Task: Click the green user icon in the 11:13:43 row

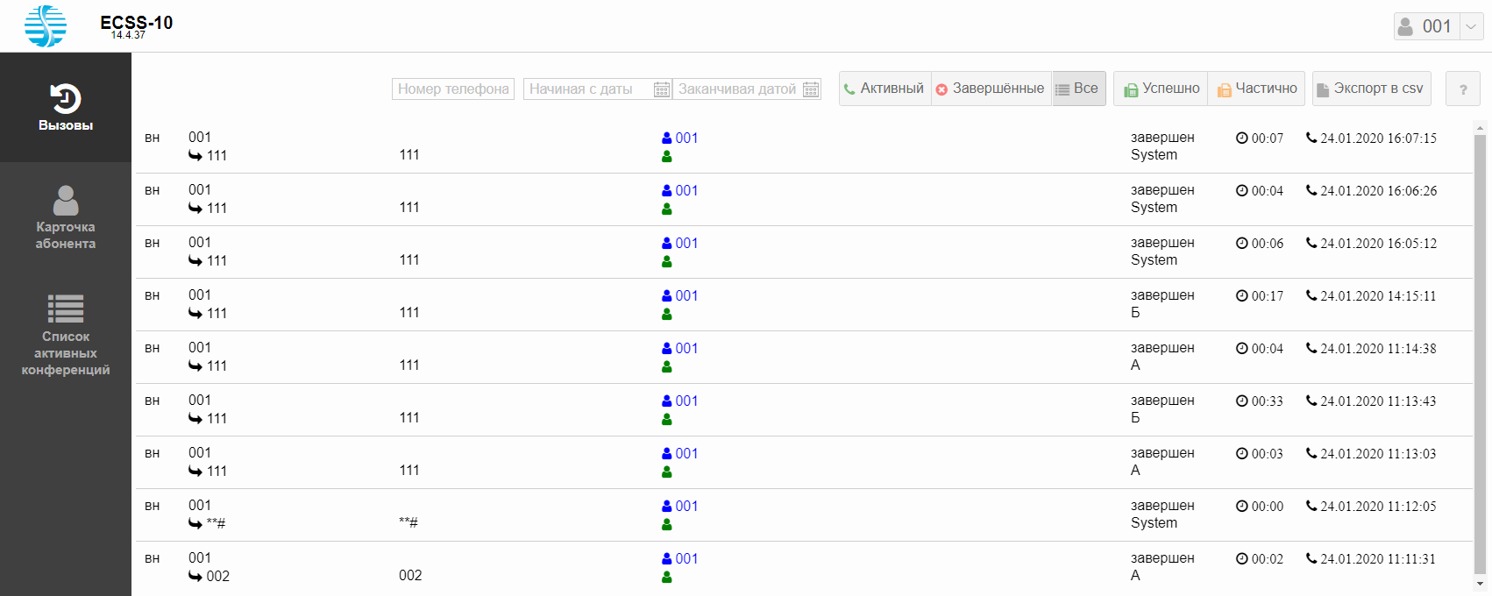Action: [x=667, y=419]
